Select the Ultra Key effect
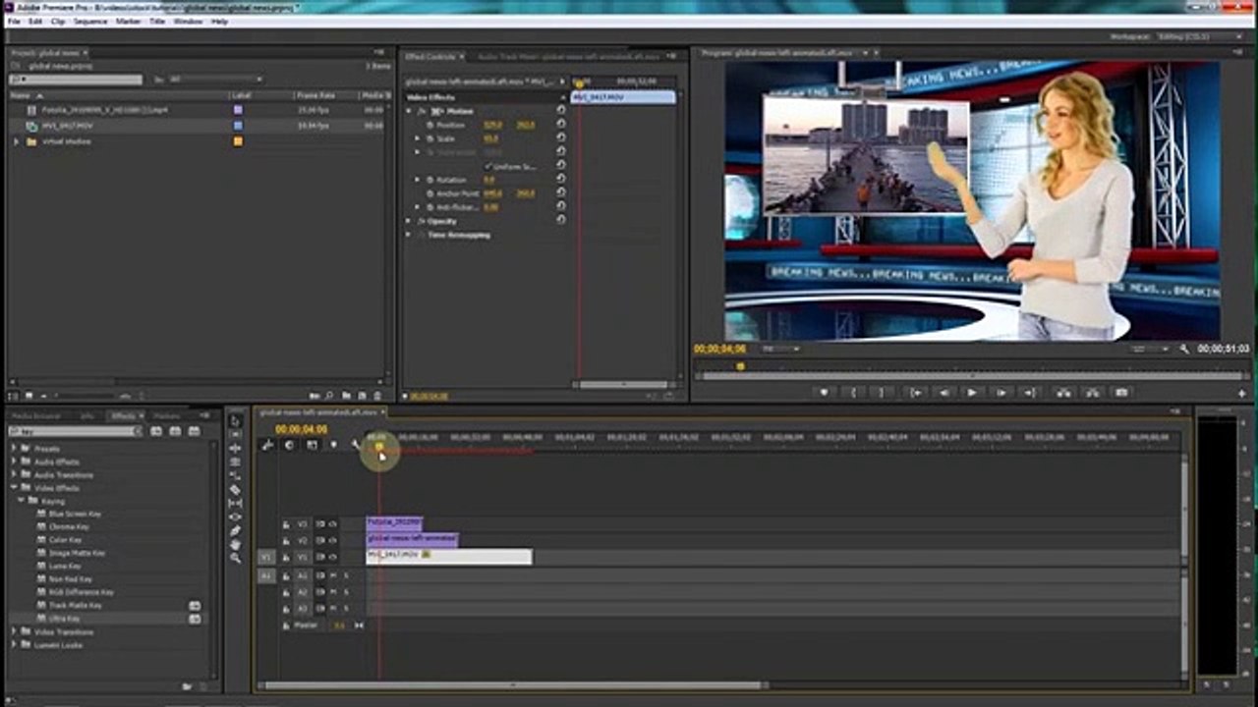Screen dimensions: 1258x707 click(64, 619)
